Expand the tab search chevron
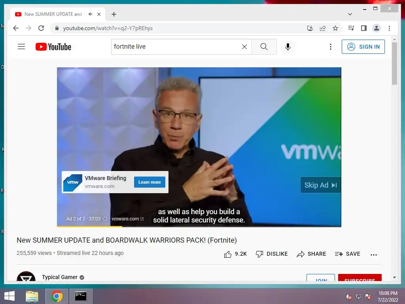The height and width of the screenshot is (304, 405). pyautogui.click(x=350, y=14)
